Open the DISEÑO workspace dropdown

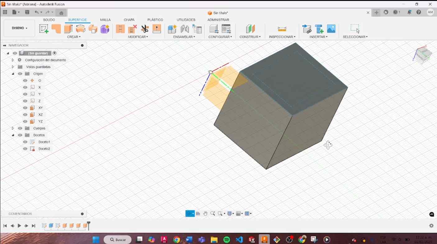[x=19, y=28]
